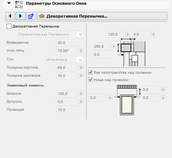
Task: Open Декоративная Перемычка page selector button
Action: point(102,16)
